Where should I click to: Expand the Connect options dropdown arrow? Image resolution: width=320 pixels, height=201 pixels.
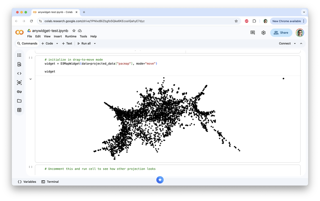click(295, 44)
